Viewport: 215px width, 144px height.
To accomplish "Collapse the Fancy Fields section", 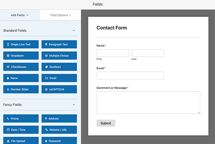I will [x=74, y=104].
